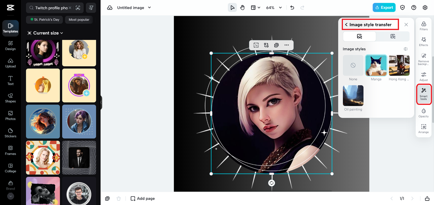Click the Twitch profile search field
The width and height of the screenshot is (434, 205).
(x=51, y=8)
